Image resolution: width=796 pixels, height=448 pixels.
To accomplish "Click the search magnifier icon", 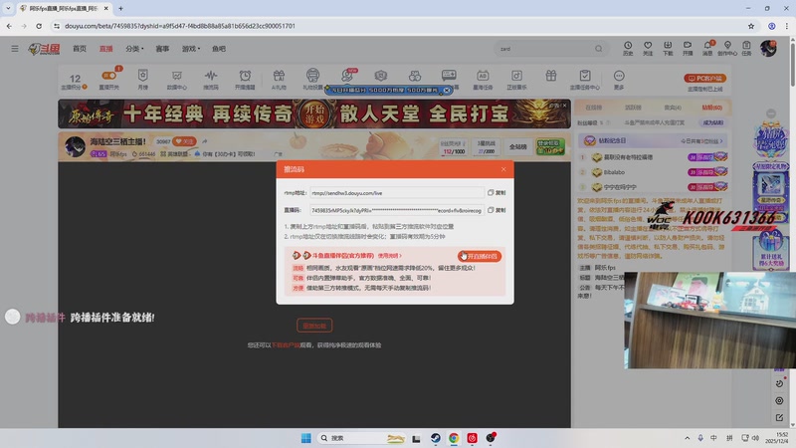I will 599,49.
